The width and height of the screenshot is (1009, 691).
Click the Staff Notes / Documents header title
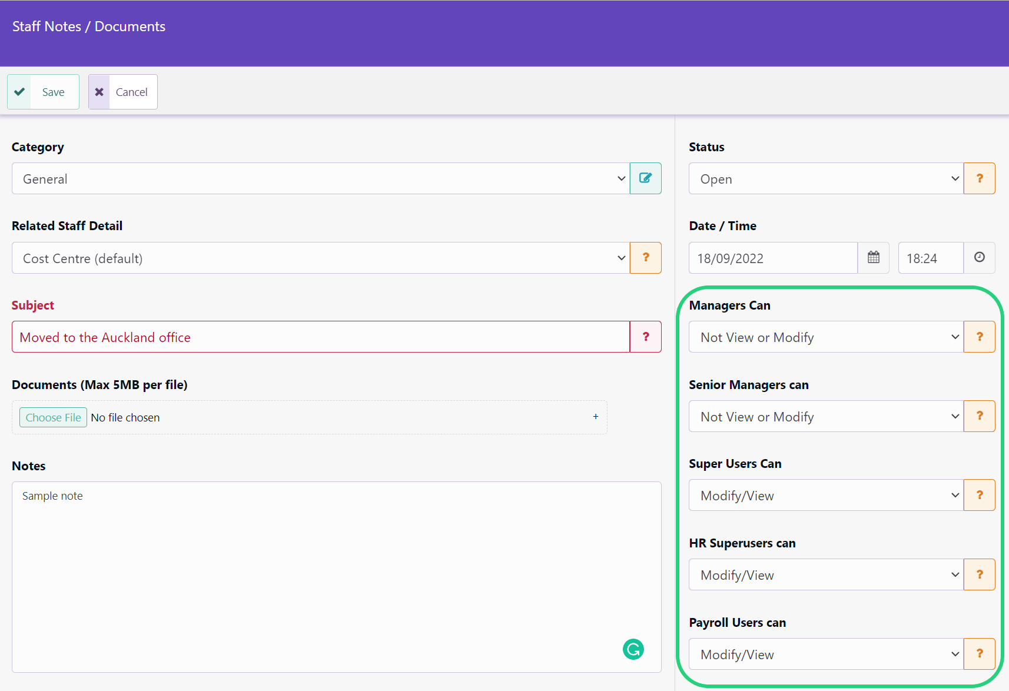point(89,26)
